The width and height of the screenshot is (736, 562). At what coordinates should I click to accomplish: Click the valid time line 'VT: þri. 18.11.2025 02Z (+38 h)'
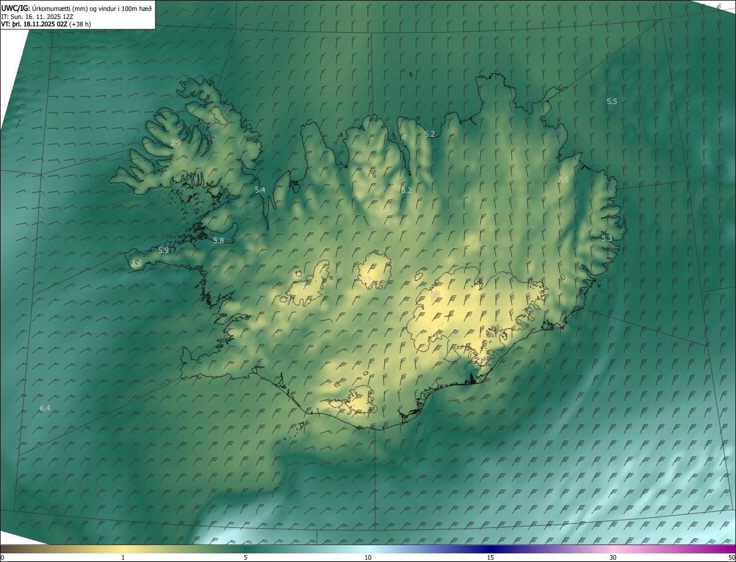point(46,24)
